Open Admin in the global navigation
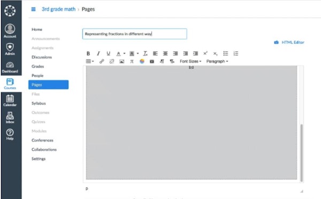 click(10, 49)
